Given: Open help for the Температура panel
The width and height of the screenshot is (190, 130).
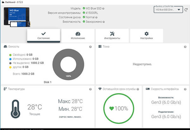Looking at the screenshot, I should (x=90, y=89).
